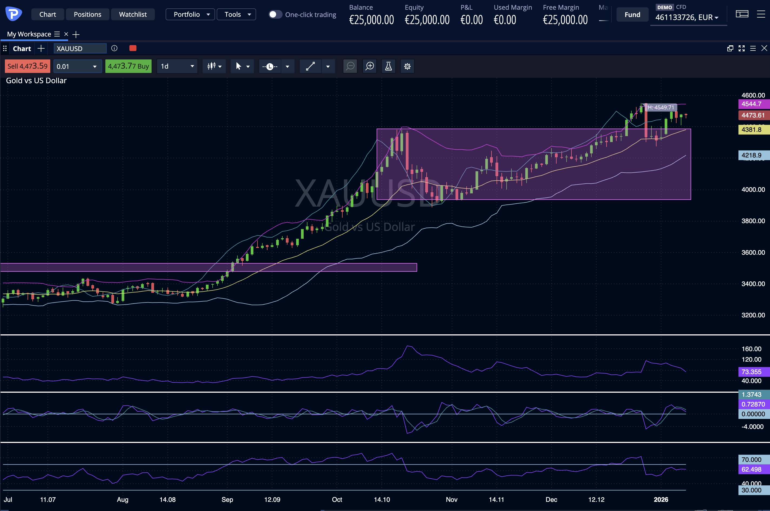Expand the 1d timeframe dropdown
The height and width of the screenshot is (511, 770).
[177, 66]
